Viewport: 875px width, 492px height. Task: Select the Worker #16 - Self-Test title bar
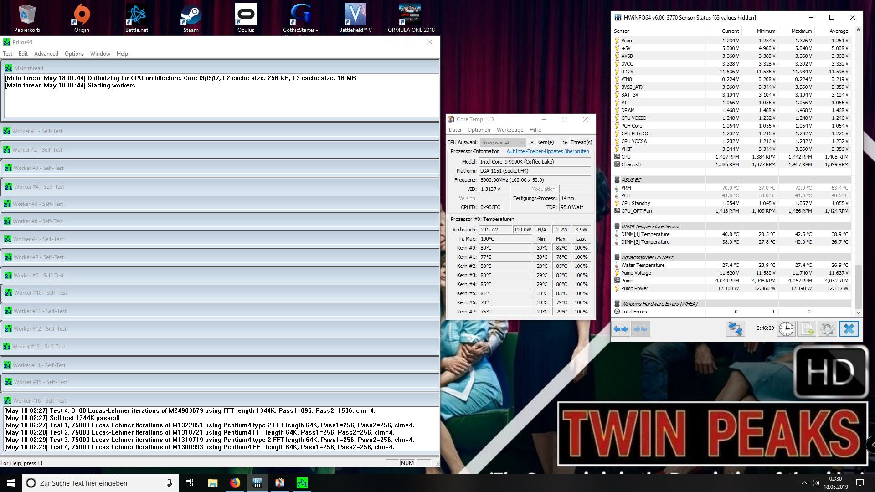click(220, 401)
